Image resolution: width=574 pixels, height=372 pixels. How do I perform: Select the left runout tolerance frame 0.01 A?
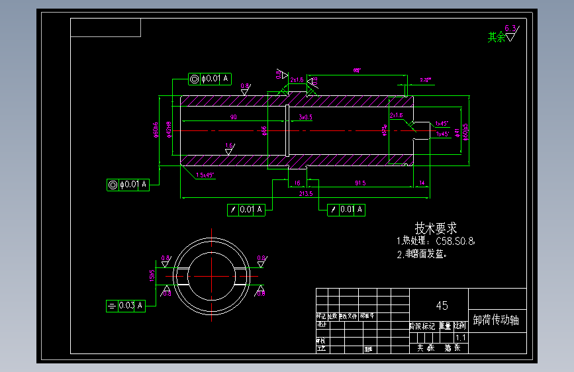(246, 210)
